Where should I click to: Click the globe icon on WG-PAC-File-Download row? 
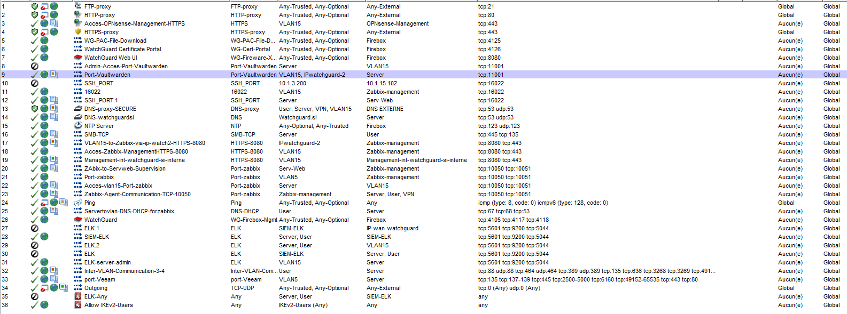[x=44, y=41]
